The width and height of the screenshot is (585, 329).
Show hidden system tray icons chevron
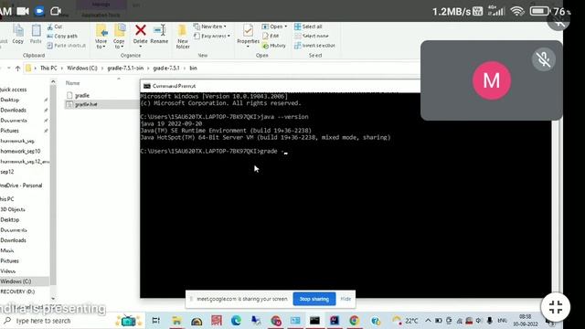[x=428, y=321]
